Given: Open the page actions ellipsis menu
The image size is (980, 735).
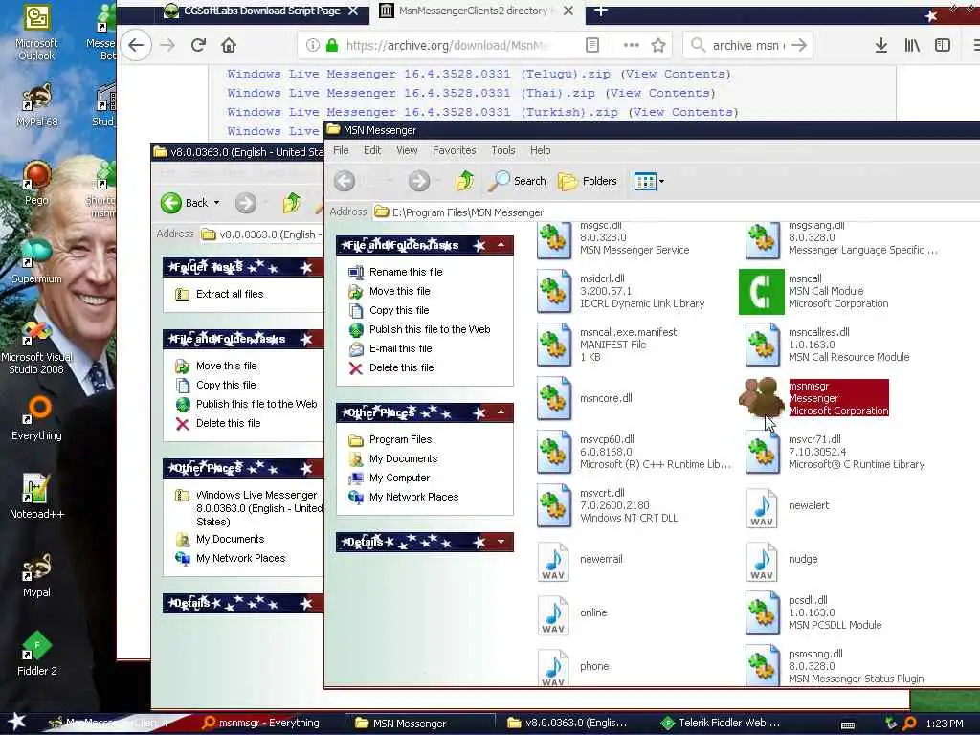Looking at the screenshot, I should 632,45.
